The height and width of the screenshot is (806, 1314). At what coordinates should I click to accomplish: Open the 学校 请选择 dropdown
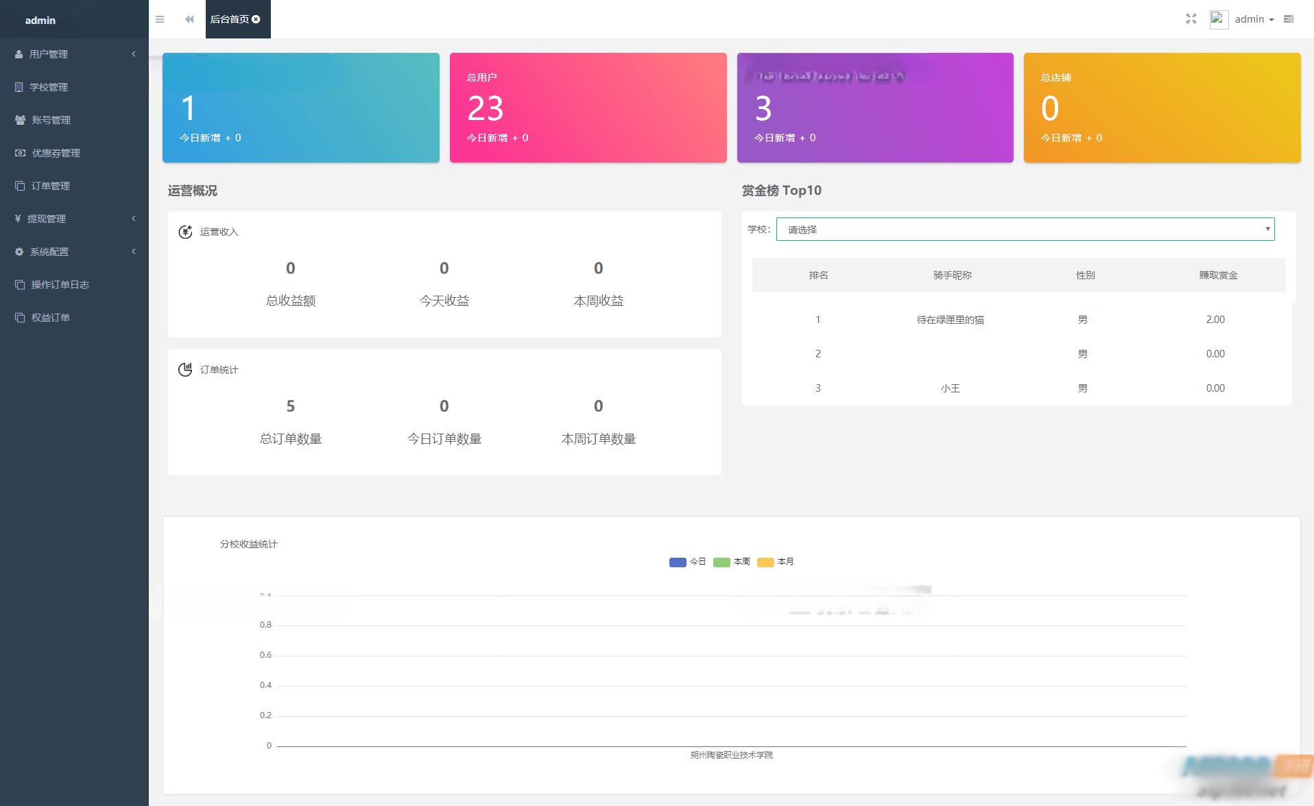(x=1025, y=229)
